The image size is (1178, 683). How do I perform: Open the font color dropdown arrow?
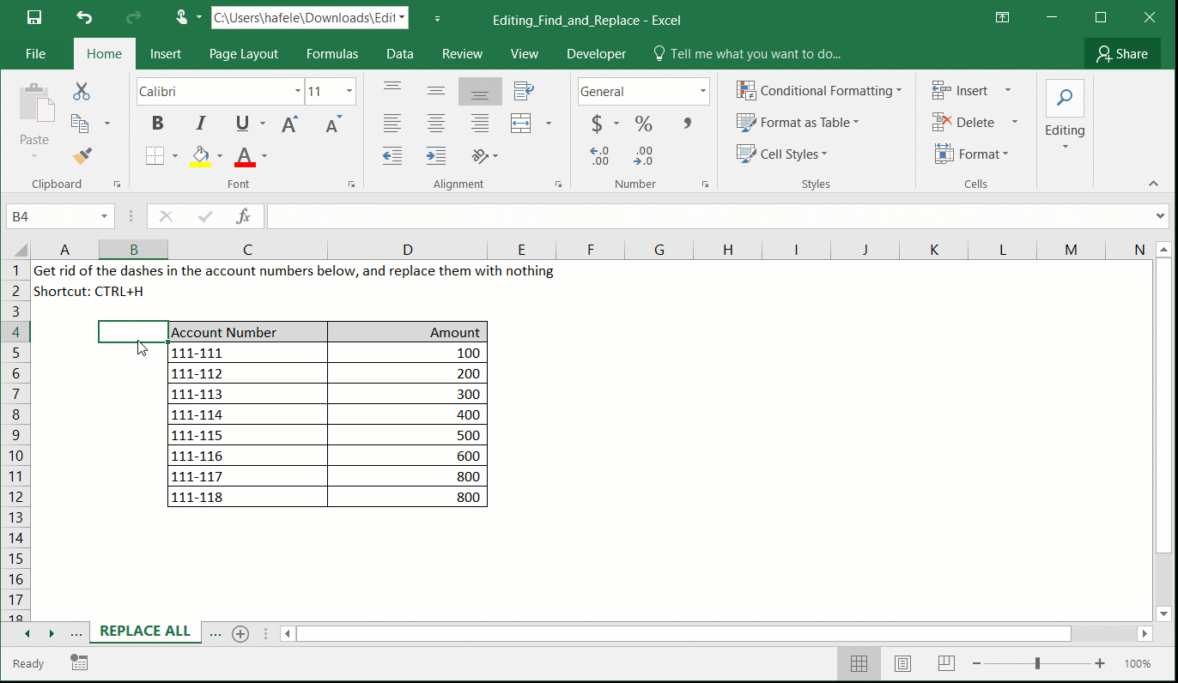coord(264,156)
